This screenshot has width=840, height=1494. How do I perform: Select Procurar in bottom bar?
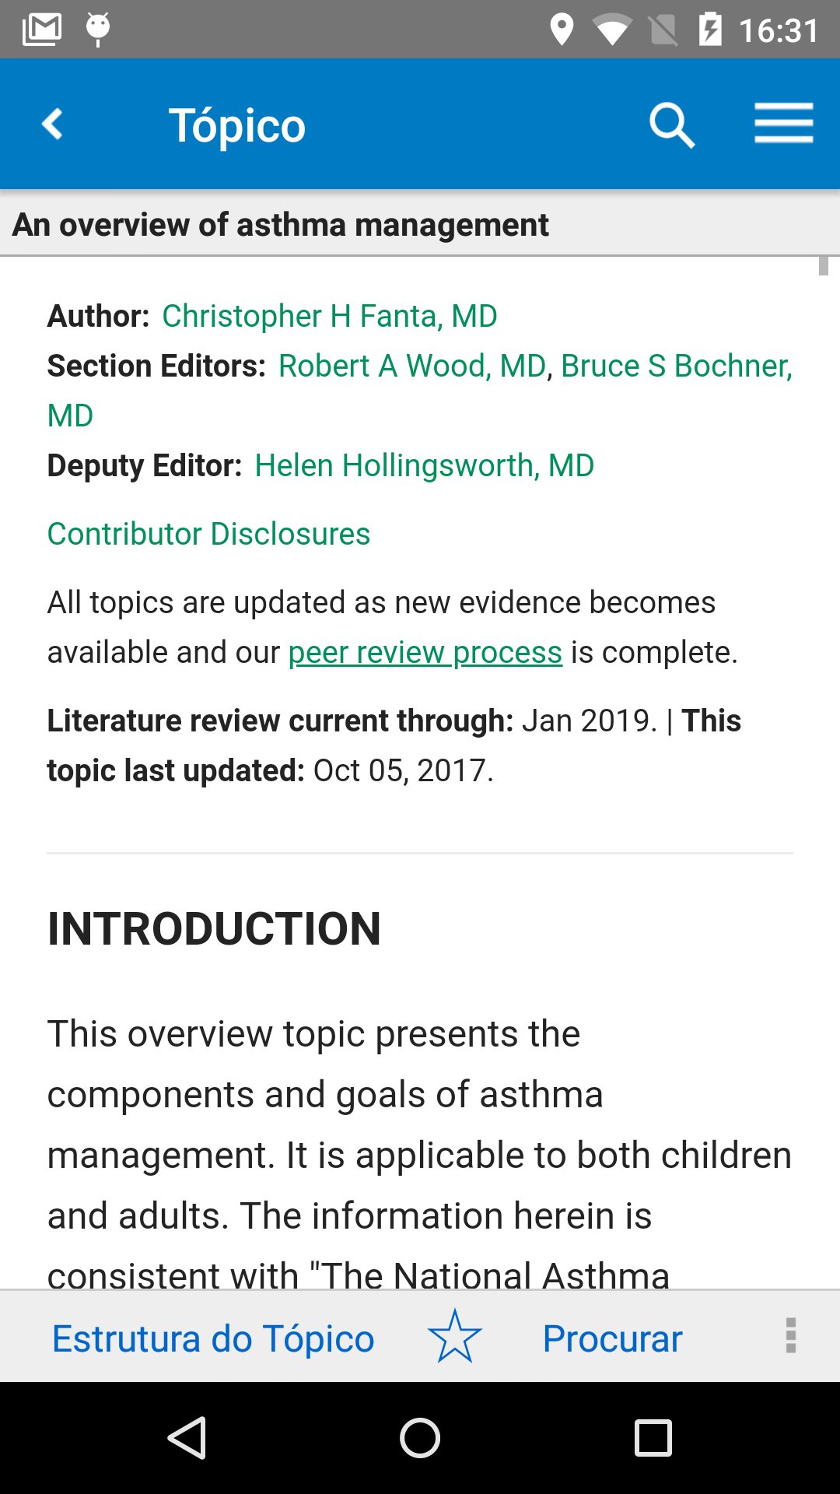[612, 1338]
